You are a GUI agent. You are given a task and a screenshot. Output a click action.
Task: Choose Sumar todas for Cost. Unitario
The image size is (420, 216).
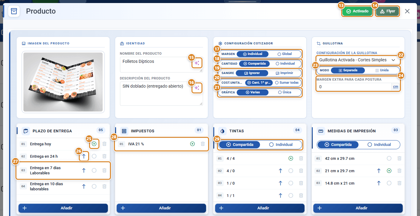point(287,82)
